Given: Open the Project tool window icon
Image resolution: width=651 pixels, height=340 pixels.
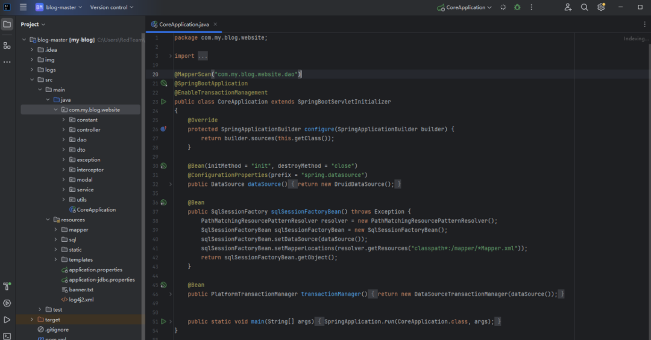Looking at the screenshot, I should 7,24.
